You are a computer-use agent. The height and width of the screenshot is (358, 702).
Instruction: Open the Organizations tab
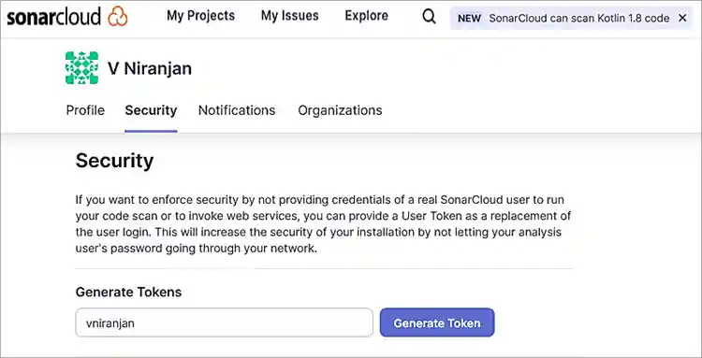[340, 110]
